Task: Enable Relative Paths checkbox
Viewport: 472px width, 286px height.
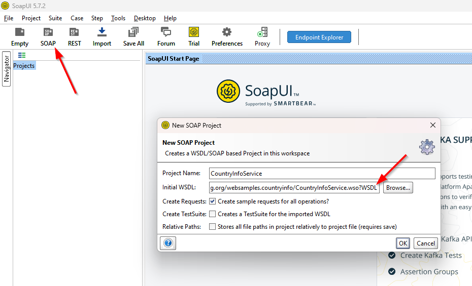Action: [213, 227]
